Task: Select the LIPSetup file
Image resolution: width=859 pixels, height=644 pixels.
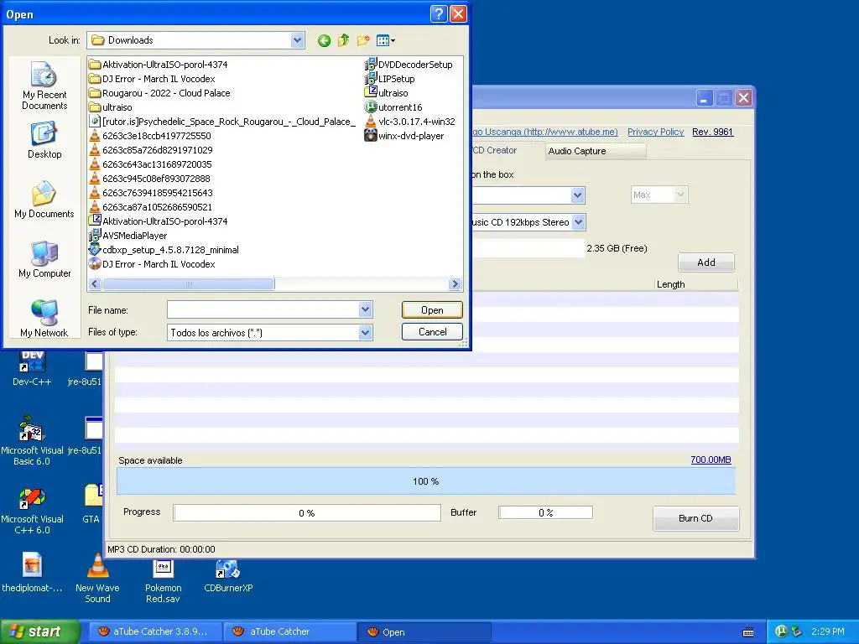Action: click(390, 79)
